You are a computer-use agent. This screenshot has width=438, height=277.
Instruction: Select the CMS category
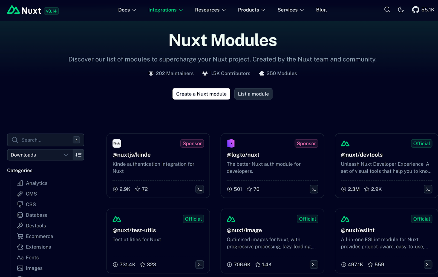(x=27, y=194)
